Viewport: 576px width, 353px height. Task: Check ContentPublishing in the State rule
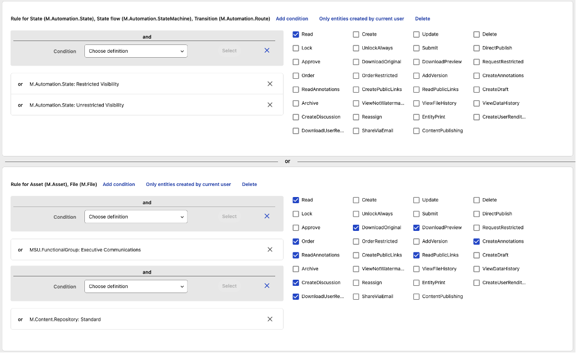417,131
